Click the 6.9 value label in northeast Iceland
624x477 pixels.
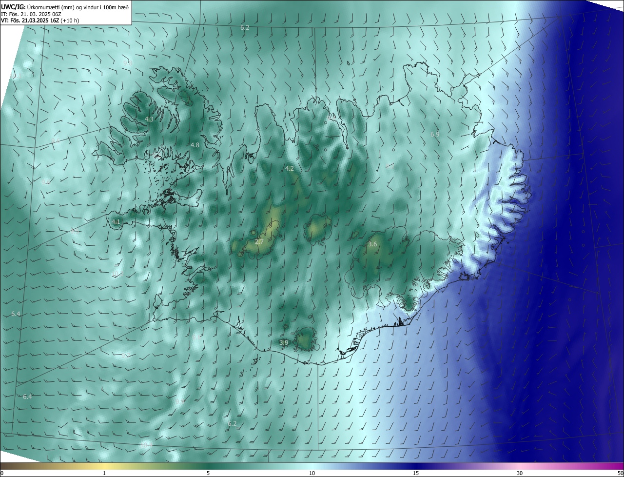[x=435, y=134]
